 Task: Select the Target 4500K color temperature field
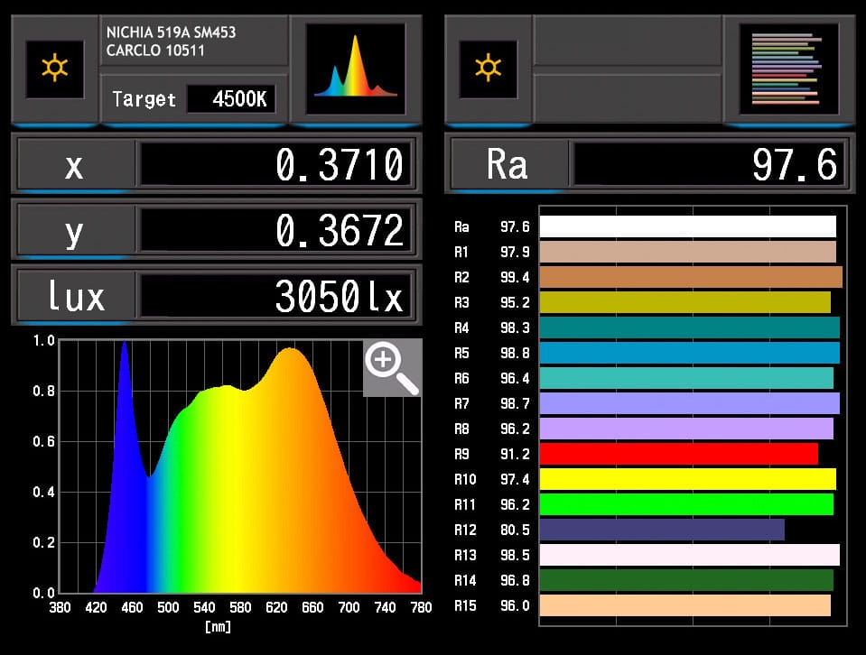pyautogui.click(x=230, y=99)
